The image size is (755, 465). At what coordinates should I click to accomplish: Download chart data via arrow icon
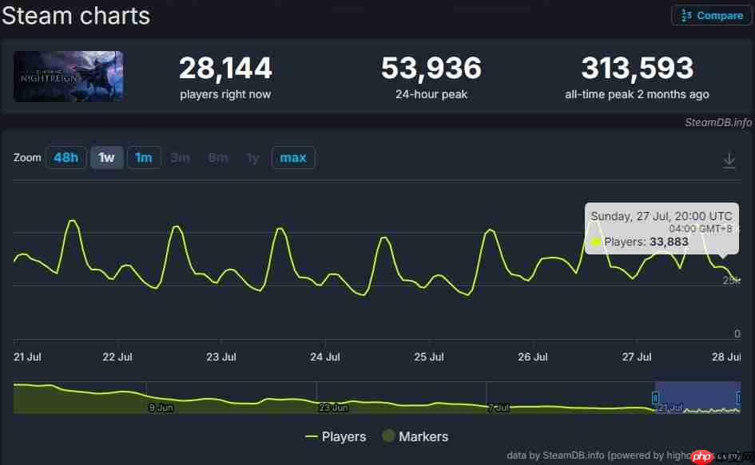point(729,160)
